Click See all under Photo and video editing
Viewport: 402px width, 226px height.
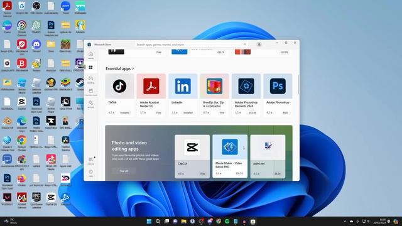pyautogui.click(x=124, y=171)
